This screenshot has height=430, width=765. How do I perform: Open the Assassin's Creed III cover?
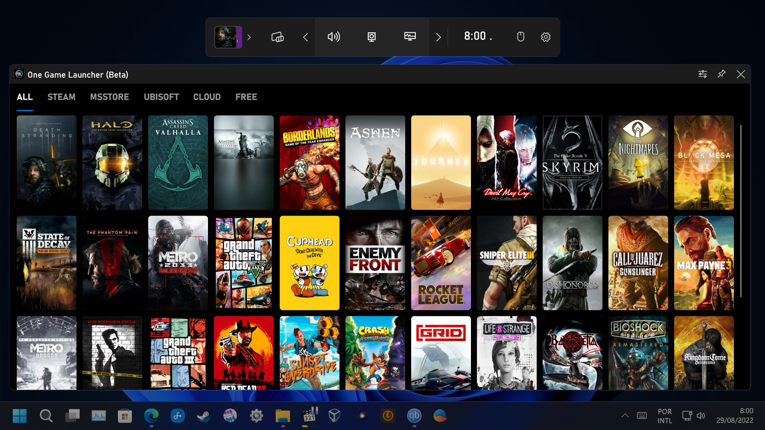pyautogui.click(x=244, y=162)
